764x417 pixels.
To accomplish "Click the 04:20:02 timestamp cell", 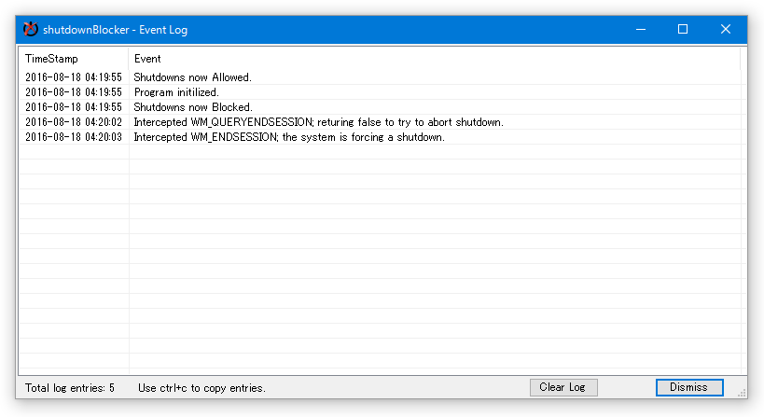I will point(74,122).
